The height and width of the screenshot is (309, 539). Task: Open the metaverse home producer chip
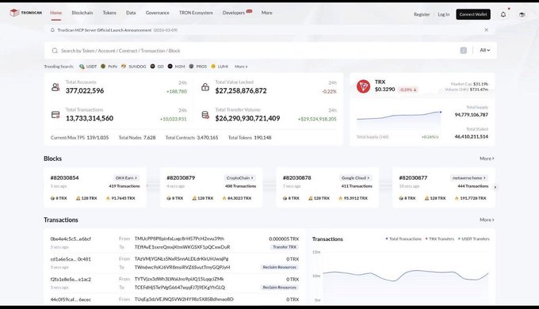point(469,178)
